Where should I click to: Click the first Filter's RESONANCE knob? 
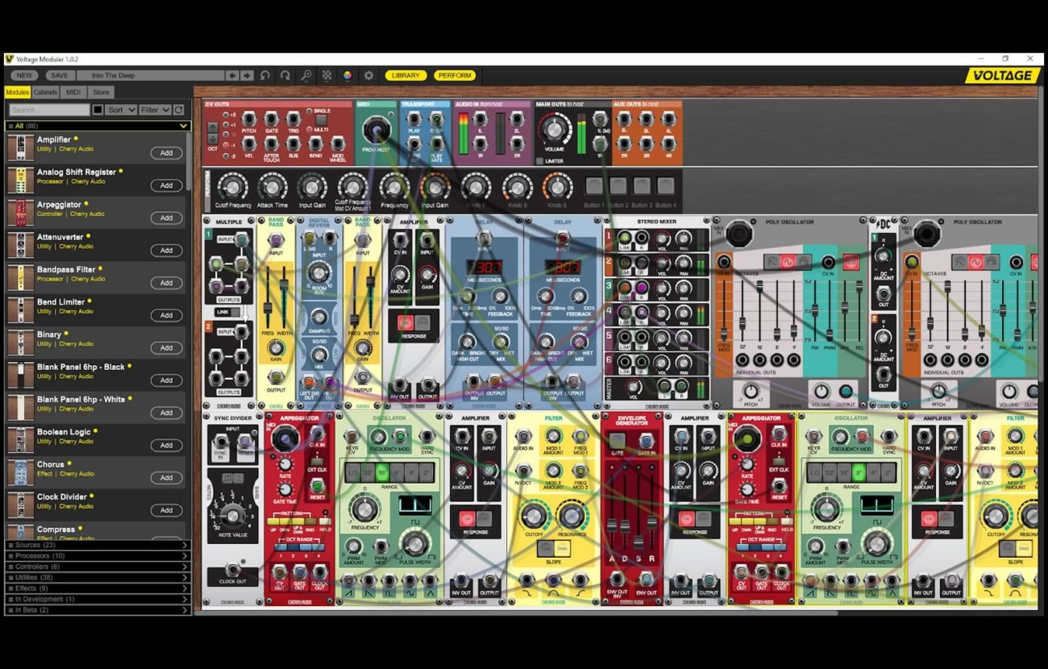pyautogui.click(x=572, y=516)
